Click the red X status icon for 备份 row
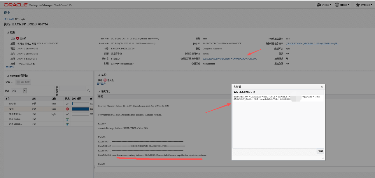This screenshot has width=375, height=178. tap(67, 109)
